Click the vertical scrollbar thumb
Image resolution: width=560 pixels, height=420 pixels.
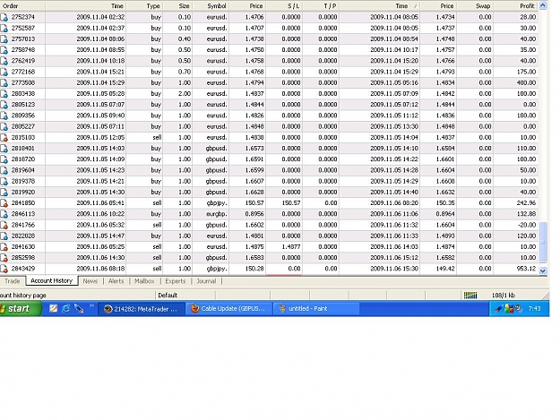(x=542, y=243)
